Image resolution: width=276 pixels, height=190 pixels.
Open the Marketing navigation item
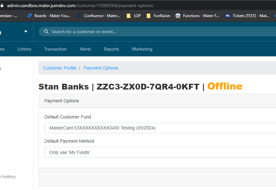(x=142, y=49)
